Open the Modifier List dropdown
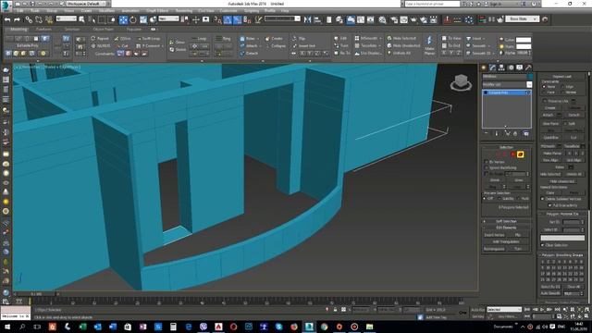 (x=507, y=84)
